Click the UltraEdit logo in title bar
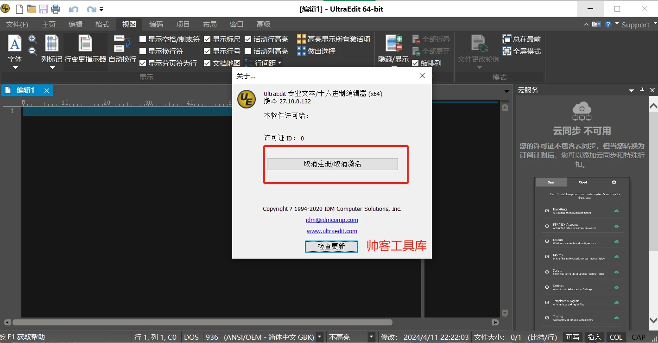Image resolution: width=658 pixels, height=343 pixels. click(6, 9)
